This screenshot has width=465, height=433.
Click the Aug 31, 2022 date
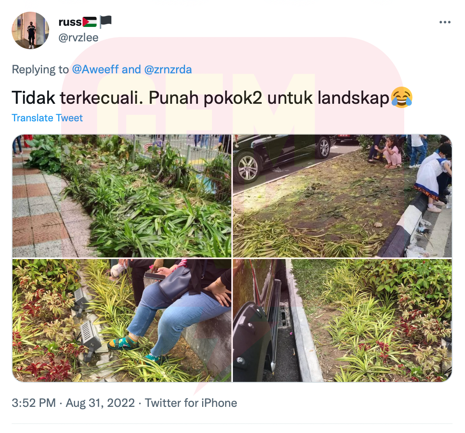click(x=100, y=403)
